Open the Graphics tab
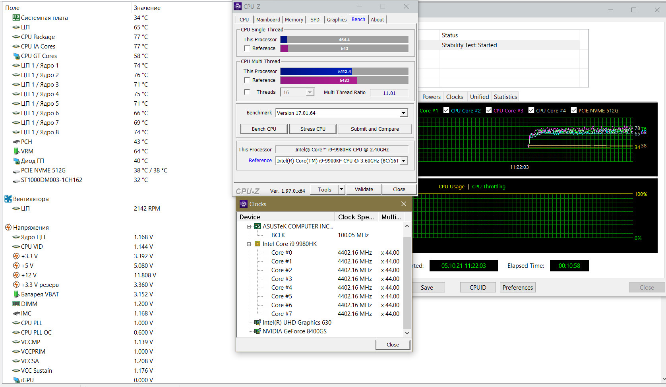Screen dimensions: 666x387 tap(337, 19)
